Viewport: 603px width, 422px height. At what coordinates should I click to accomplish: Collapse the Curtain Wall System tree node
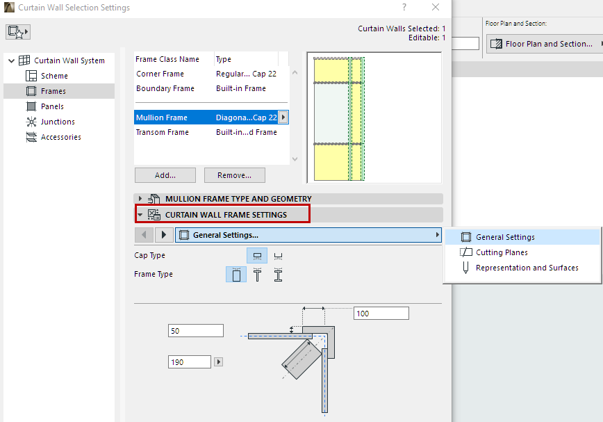coord(11,60)
